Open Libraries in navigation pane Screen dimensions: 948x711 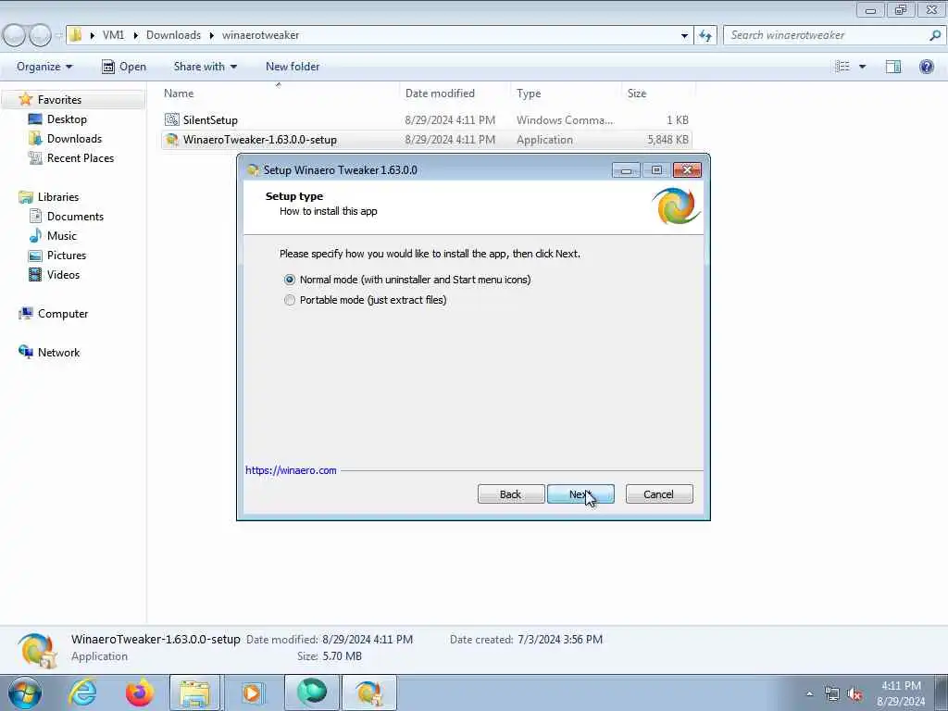[58, 197]
